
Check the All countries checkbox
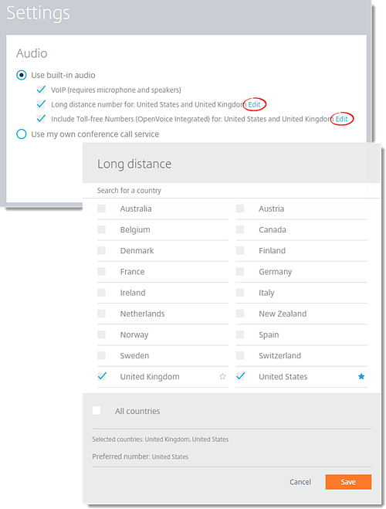click(x=96, y=411)
